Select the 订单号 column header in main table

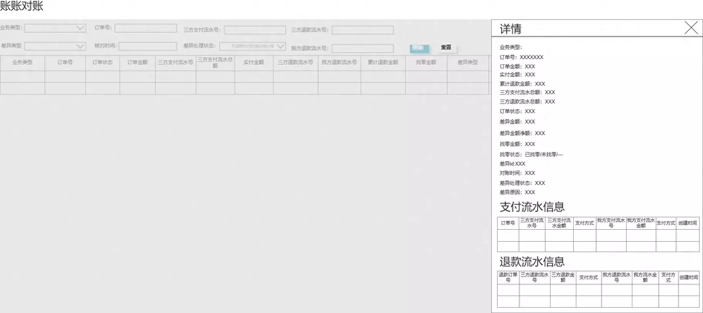65,63
